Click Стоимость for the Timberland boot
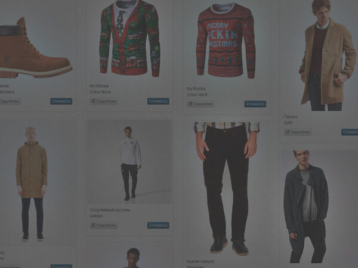358x268 pixels. (61, 101)
